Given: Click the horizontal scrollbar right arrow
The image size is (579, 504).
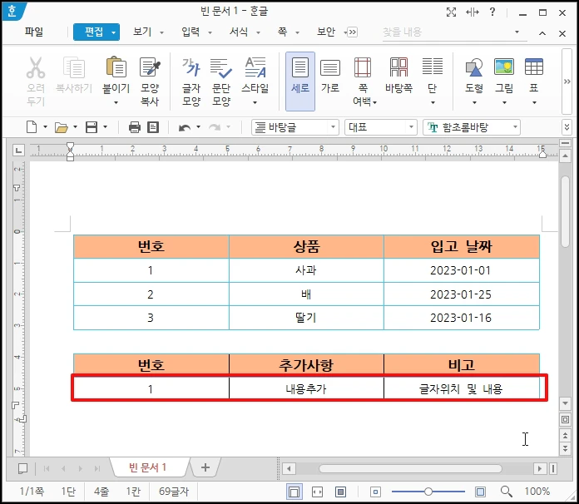Looking at the screenshot, I should (540, 468).
